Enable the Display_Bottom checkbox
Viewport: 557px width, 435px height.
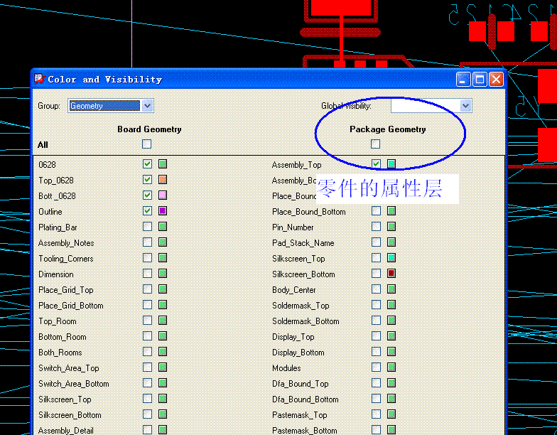(x=377, y=351)
